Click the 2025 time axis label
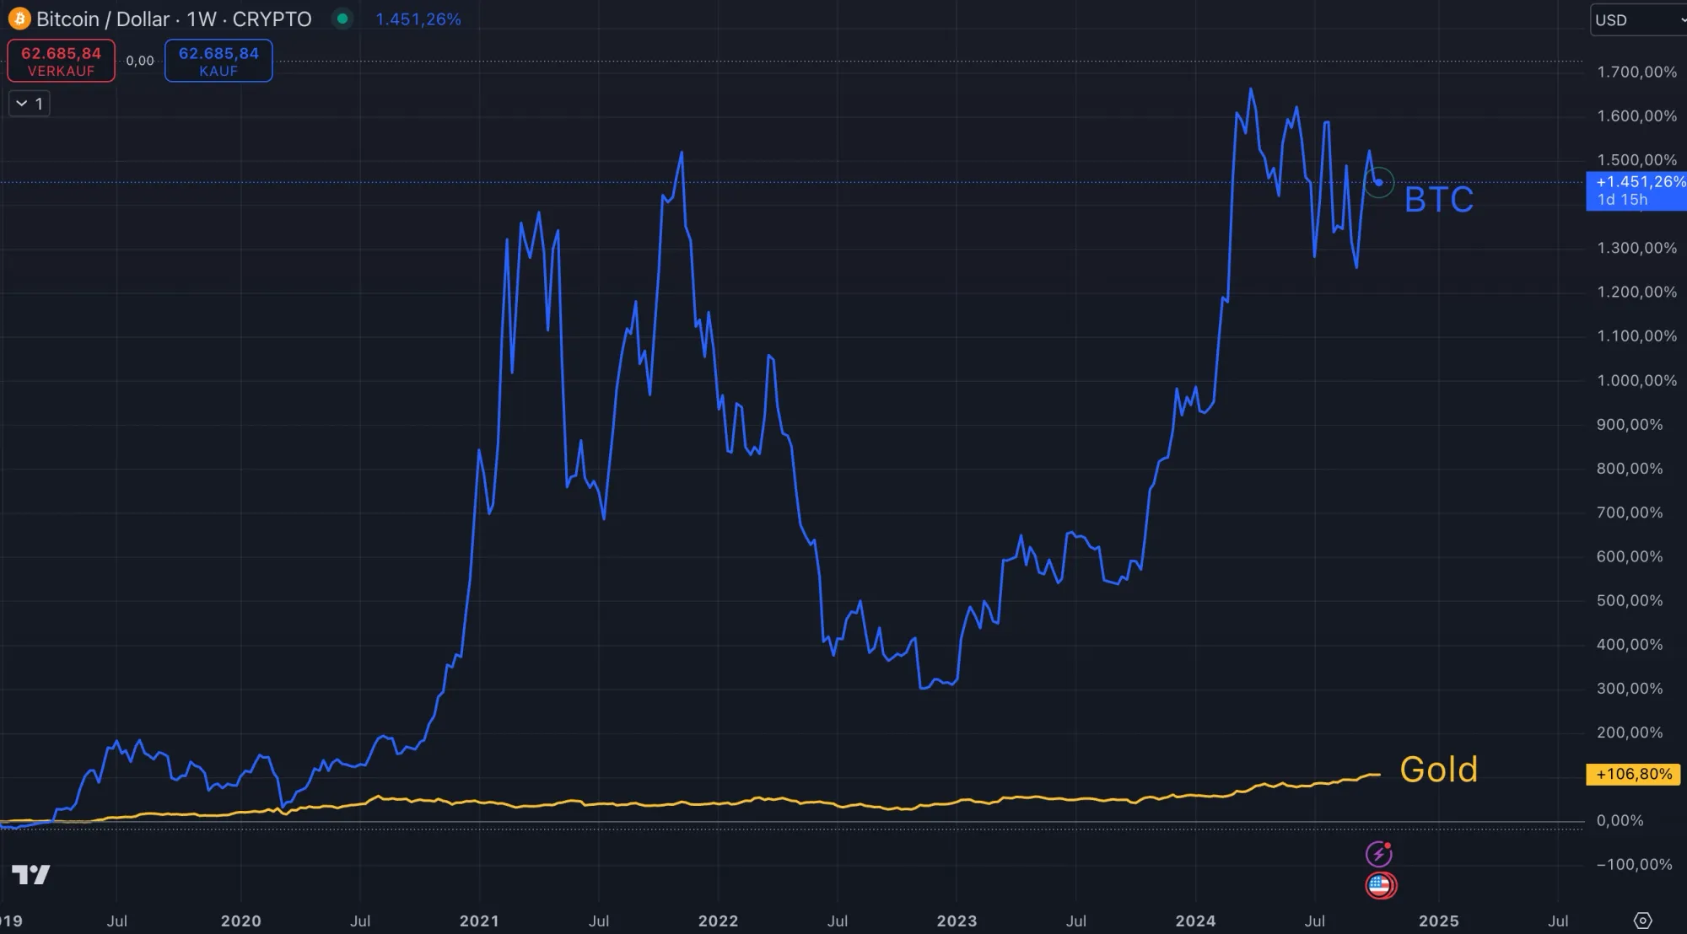The width and height of the screenshot is (1687, 934). [1438, 921]
